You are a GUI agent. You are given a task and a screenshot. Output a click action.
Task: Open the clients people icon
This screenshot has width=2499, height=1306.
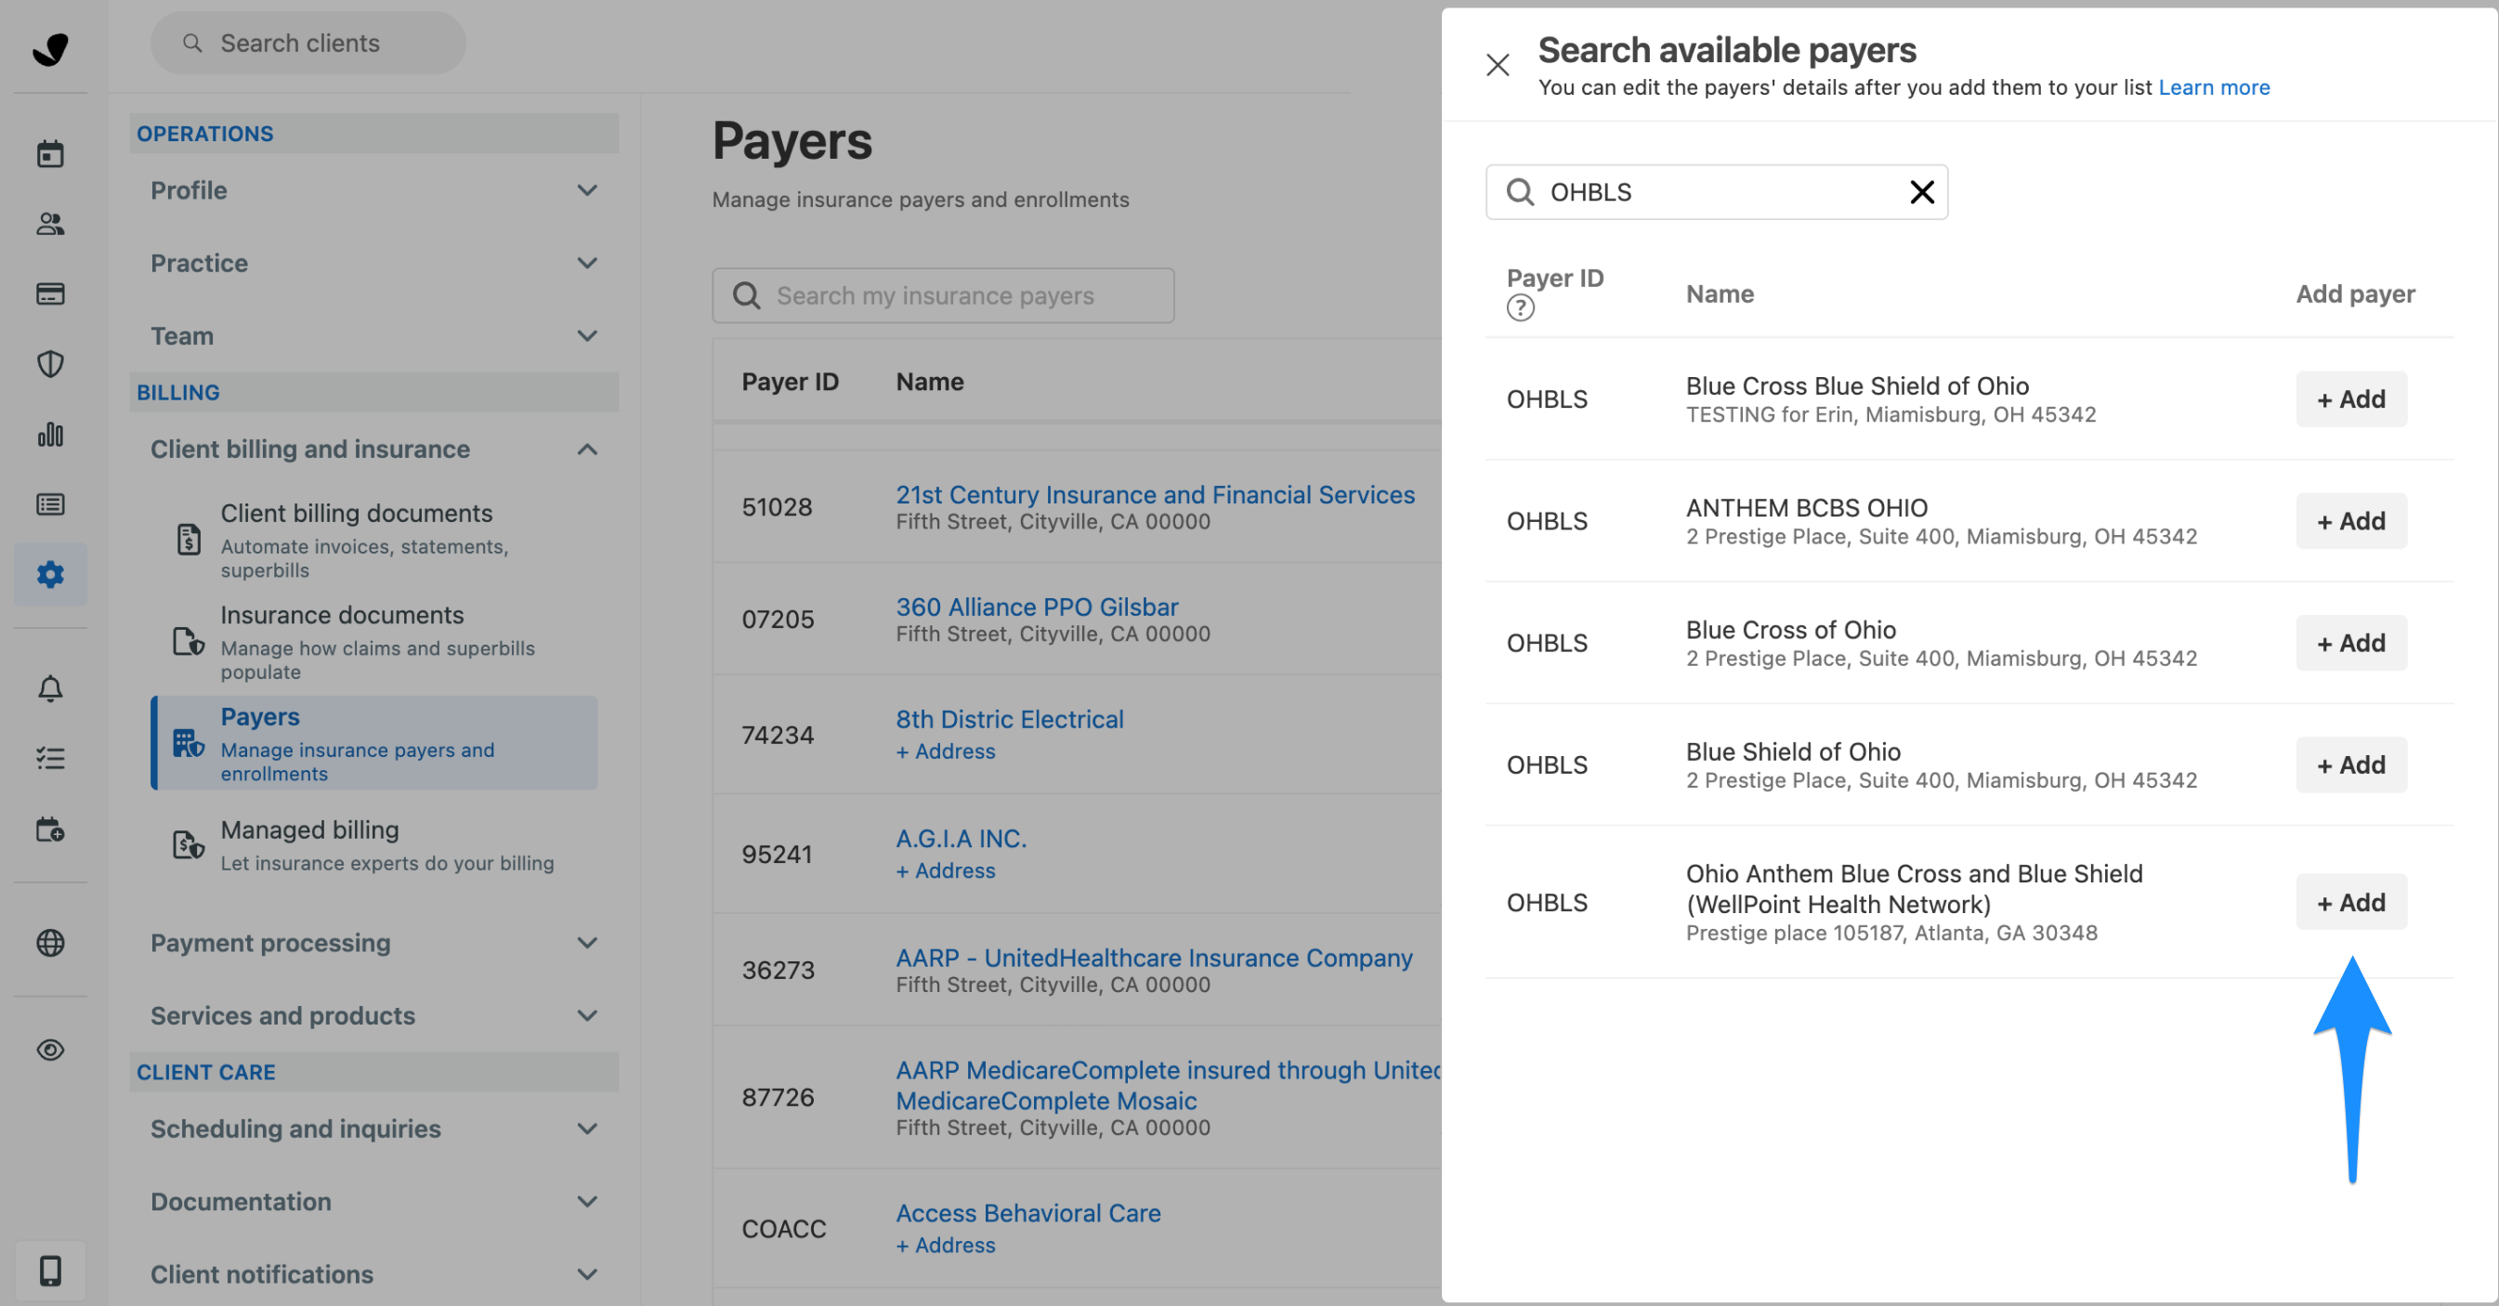click(50, 224)
